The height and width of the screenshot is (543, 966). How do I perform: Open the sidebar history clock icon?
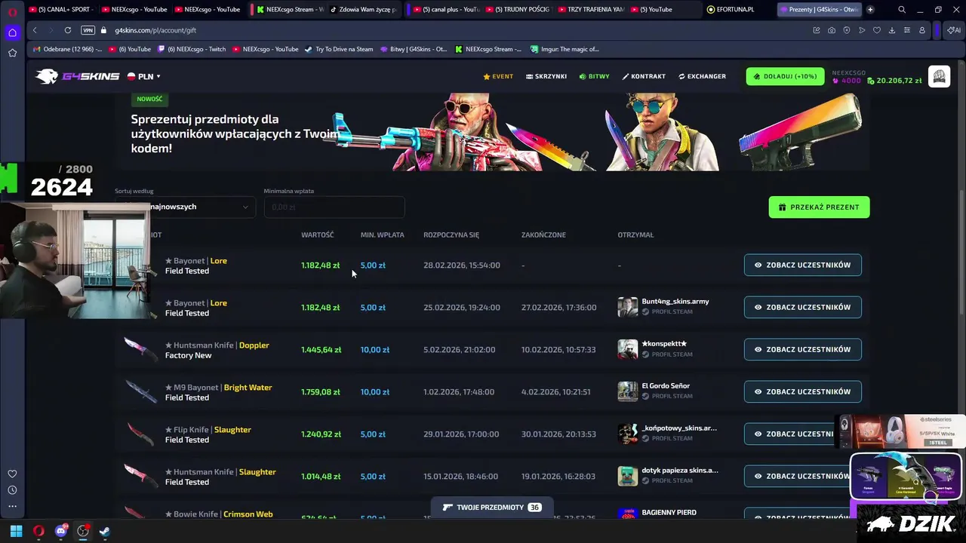[x=12, y=490]
